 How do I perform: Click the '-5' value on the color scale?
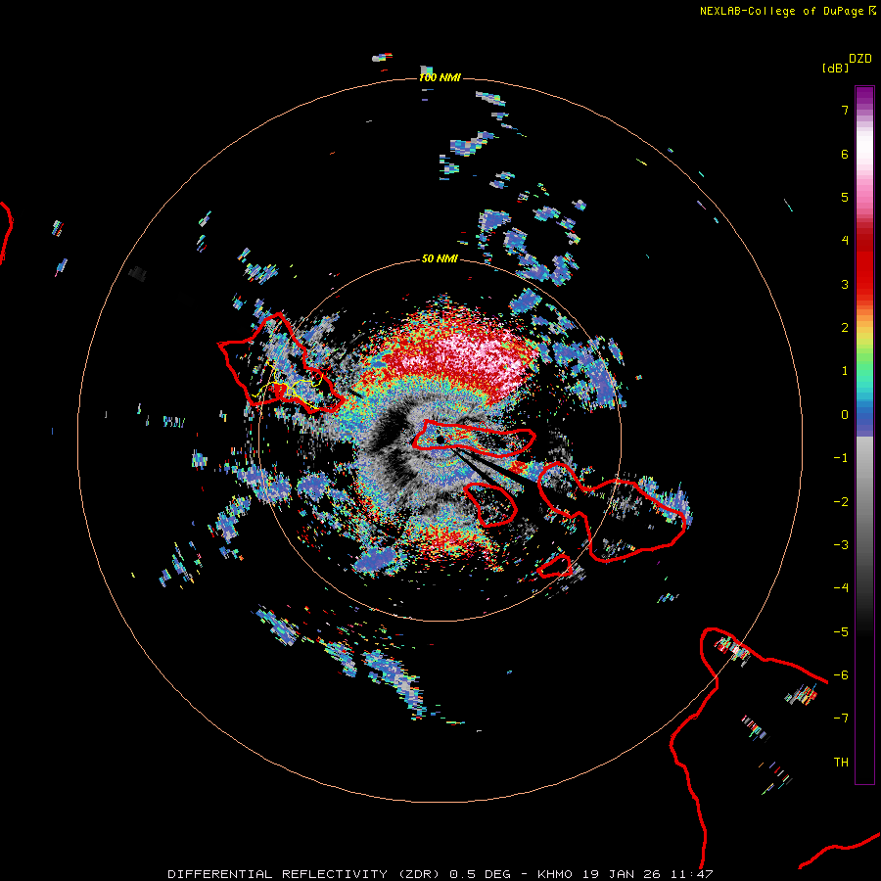pyautogui.click(x=841, y=632)
